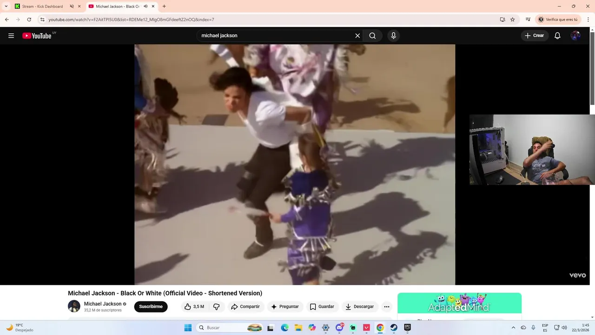Ask about the video with Preguntar
This screenshot has height=335, width=595.
pyautogui.click(x=285, y=307)
